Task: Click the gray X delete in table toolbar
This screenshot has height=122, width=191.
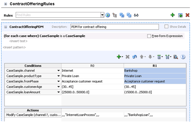Action: tap(127, 57)
